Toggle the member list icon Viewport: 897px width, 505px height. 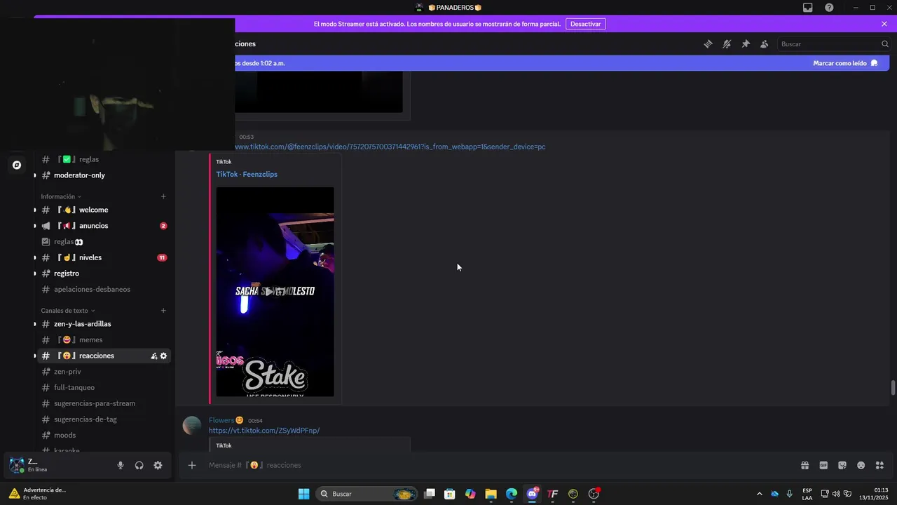click(x=764, y=43)
